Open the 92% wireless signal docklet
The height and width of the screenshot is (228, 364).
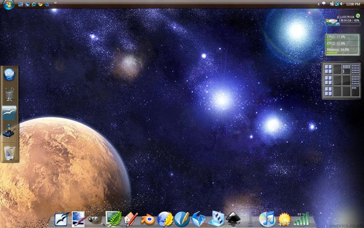tap(301, 219)
